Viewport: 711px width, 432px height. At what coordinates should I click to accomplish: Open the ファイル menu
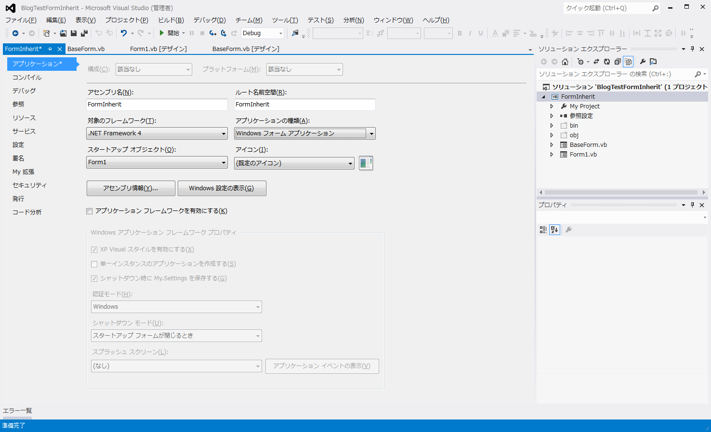pyautogui.click(x=21, y=20)
